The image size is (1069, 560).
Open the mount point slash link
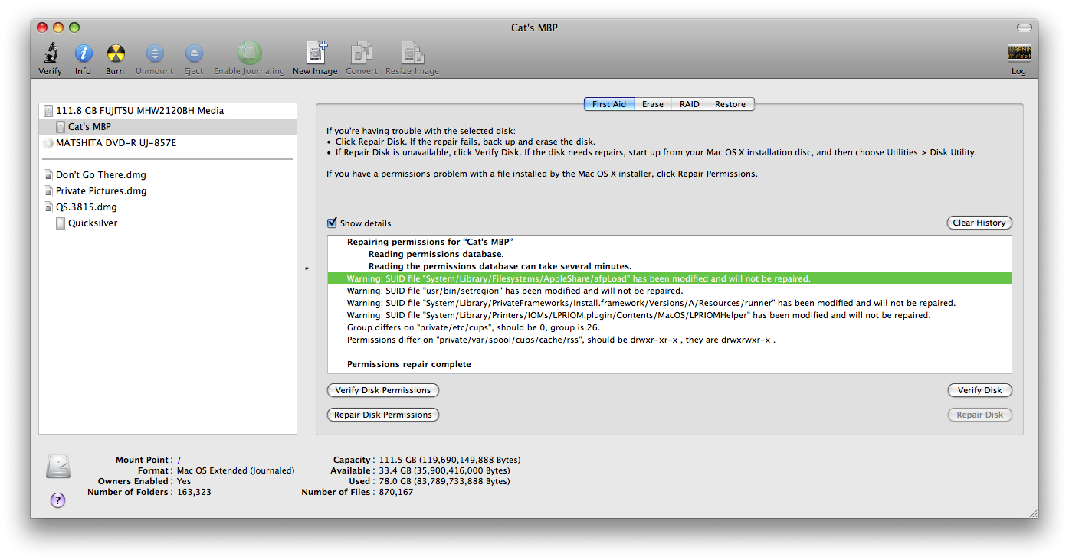click(179, 461)
